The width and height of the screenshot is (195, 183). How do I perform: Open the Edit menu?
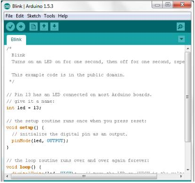point(20,16)
